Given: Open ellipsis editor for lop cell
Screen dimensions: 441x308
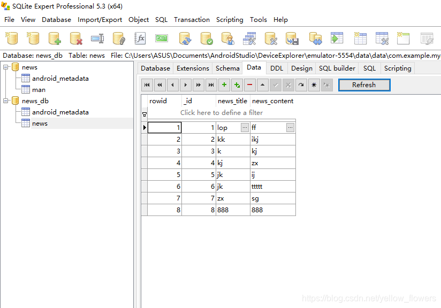Looking at the screenshot, I should coord(245,128).
